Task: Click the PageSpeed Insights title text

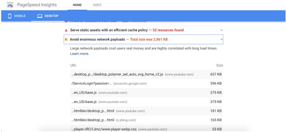Action: (x=37, y=5)
